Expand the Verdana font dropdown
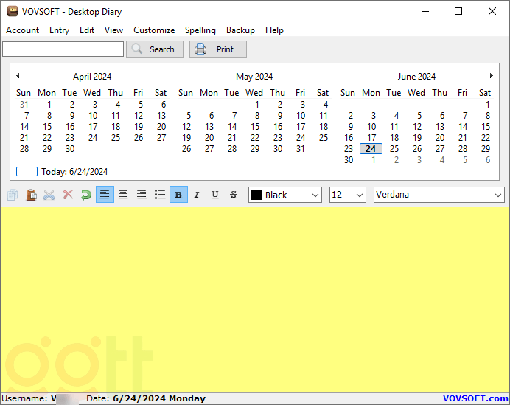The height and width of the screenshot is (405, 510). coord(439,195)
